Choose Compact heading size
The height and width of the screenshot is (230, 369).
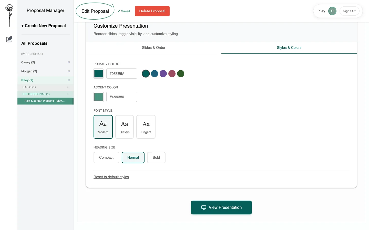[106, 157]
